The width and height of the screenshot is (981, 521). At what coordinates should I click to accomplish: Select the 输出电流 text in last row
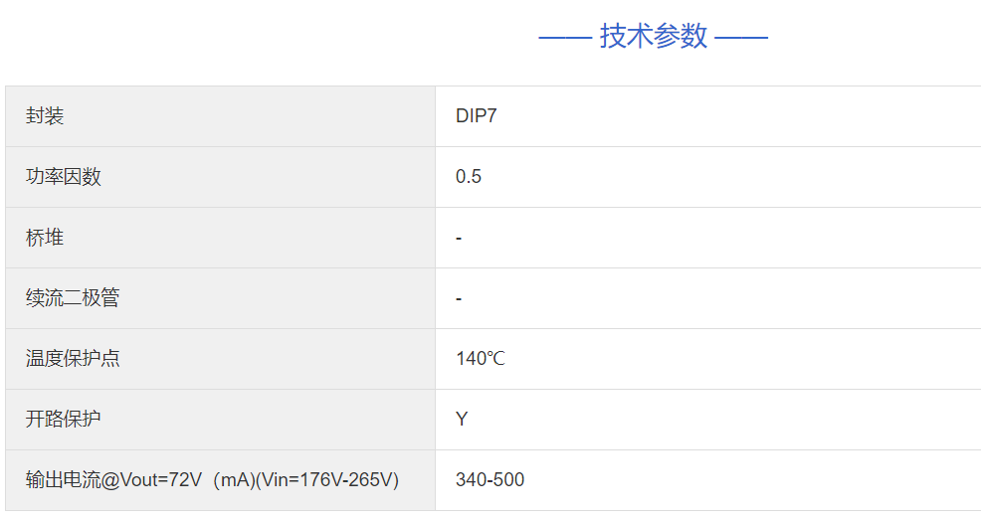coord(63,480)
